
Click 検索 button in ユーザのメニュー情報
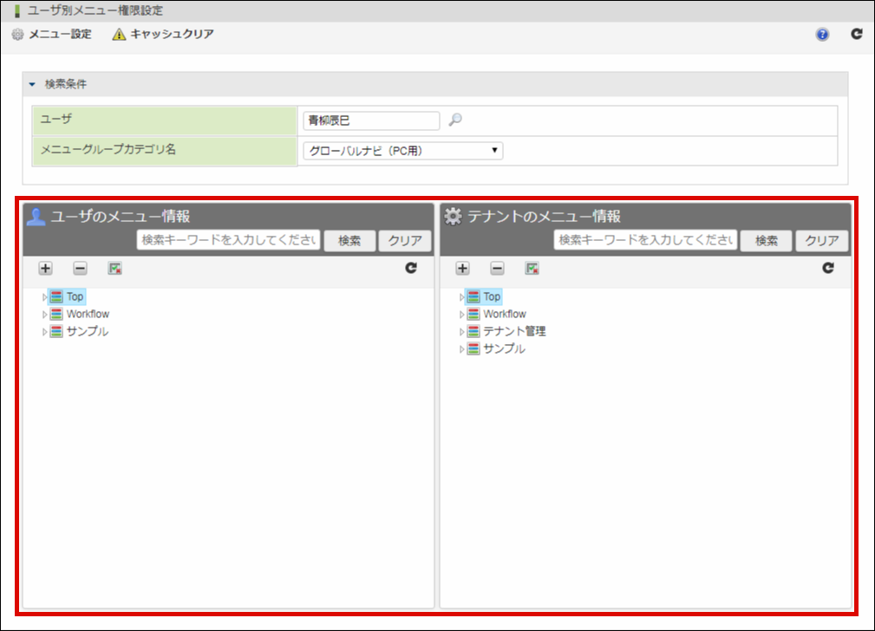pyautogui.click(x=349, y=240)
